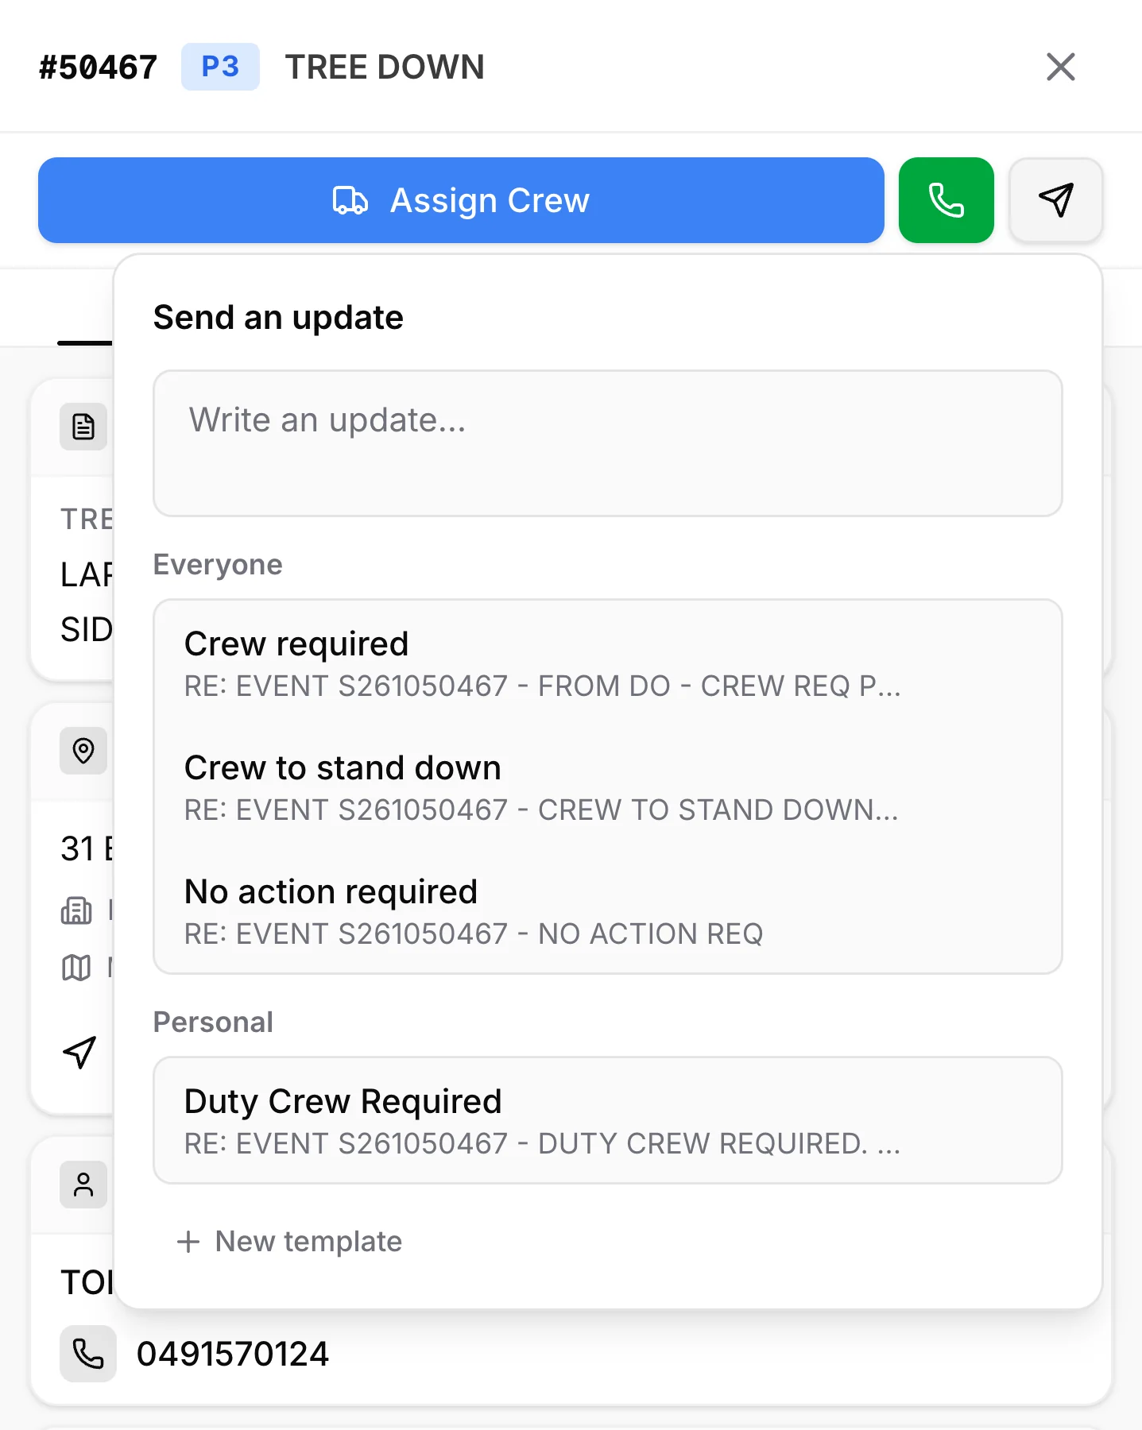1142x1430 pixels.
Task: Click the P3 priority badge
Action: tap(220, 67)
